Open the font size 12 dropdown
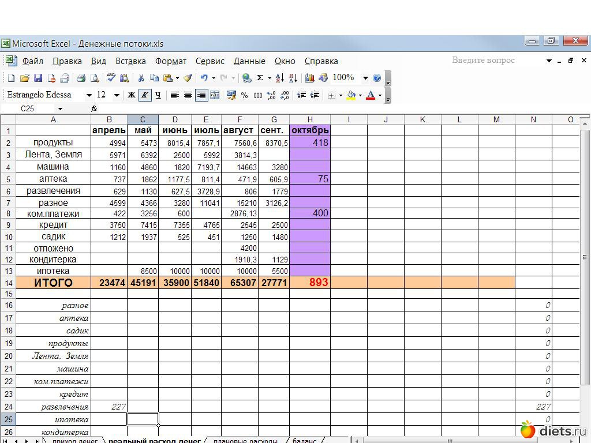 click(117, 95)
